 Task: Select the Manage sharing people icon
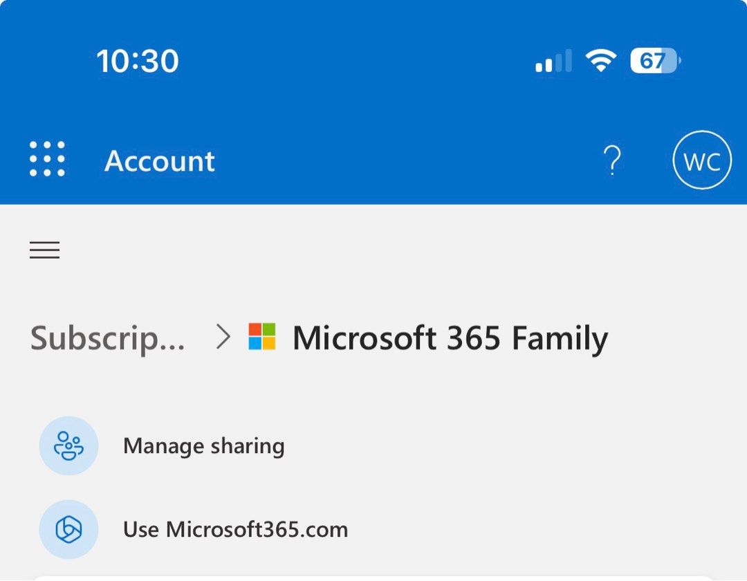68,445
